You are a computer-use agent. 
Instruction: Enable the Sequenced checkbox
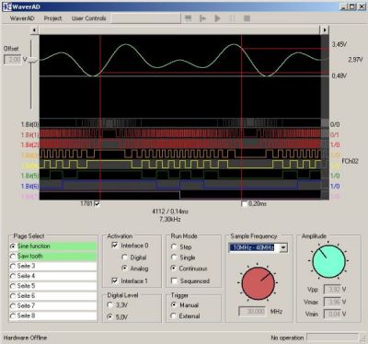(x=174, y=281)
